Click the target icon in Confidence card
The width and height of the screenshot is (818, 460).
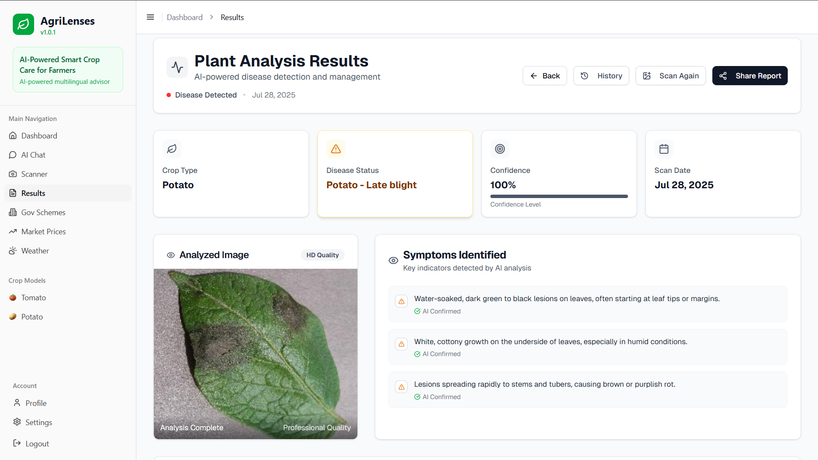click(500, 149)
